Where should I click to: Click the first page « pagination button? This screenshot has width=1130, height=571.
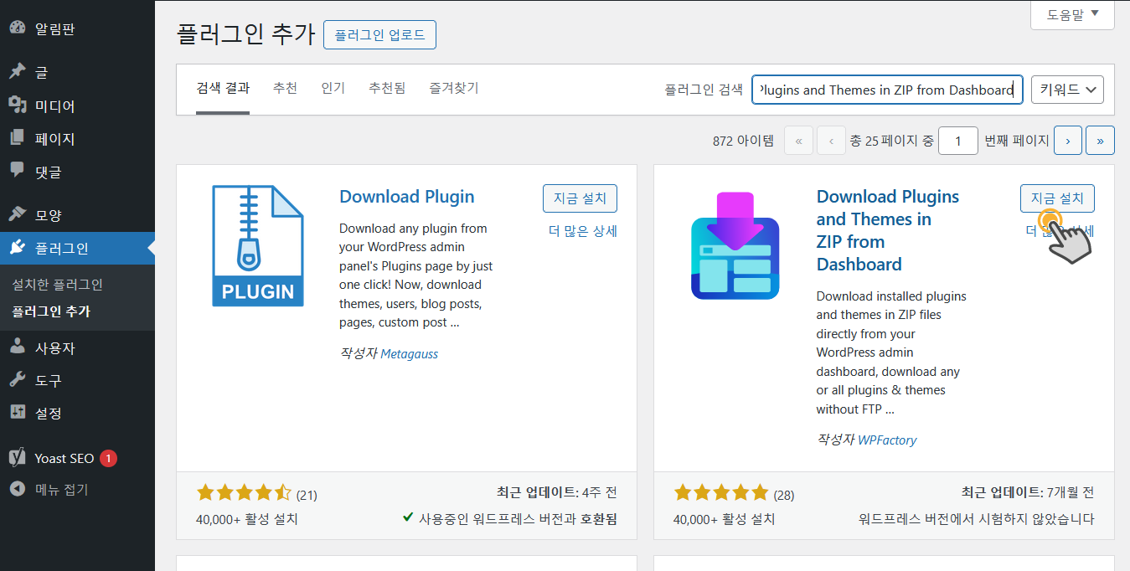(798, 141)
